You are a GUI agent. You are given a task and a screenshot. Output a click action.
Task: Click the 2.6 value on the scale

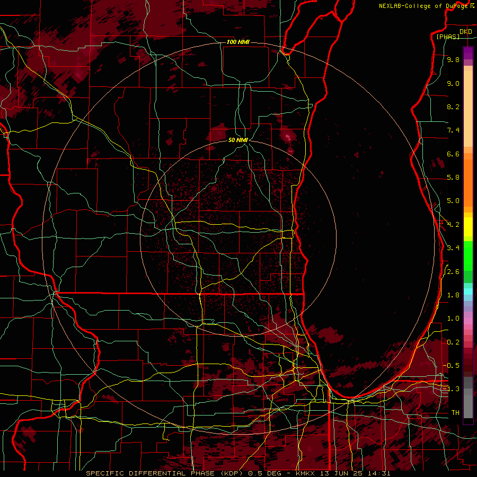coord(453,272)
